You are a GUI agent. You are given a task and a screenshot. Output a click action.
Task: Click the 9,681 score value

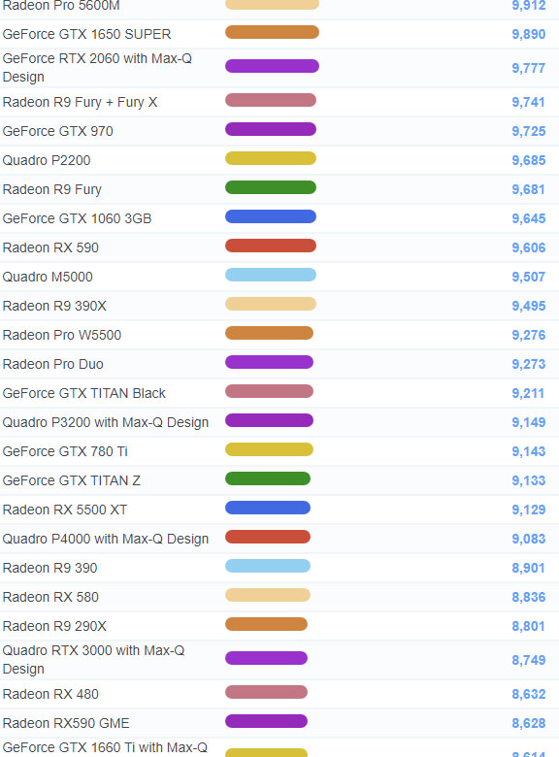pos(529,189)
